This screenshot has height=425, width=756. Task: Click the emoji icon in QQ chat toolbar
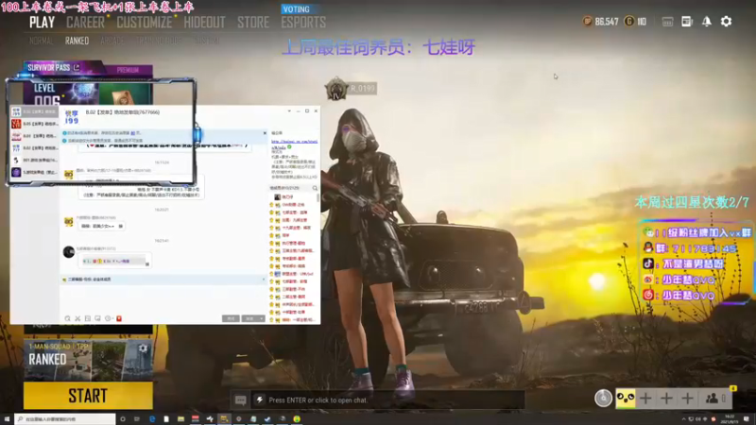coord(67,318)
